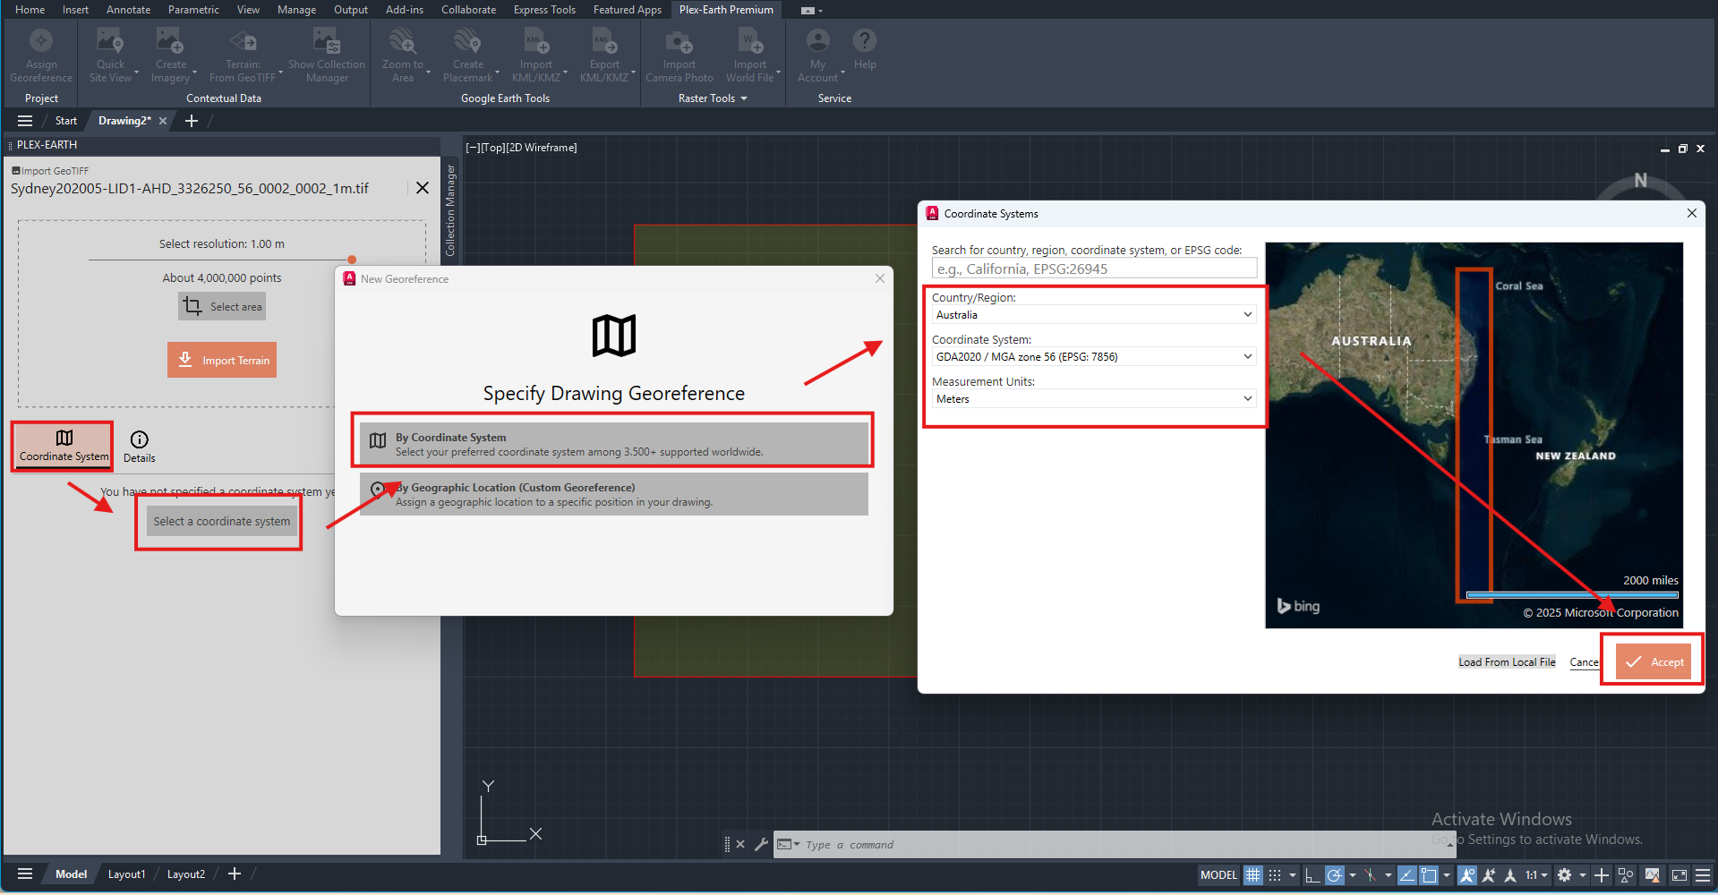Open the annotation scale 1:1 dropdown
This screenshot has height=895, width=1718.
point(1536,875)
